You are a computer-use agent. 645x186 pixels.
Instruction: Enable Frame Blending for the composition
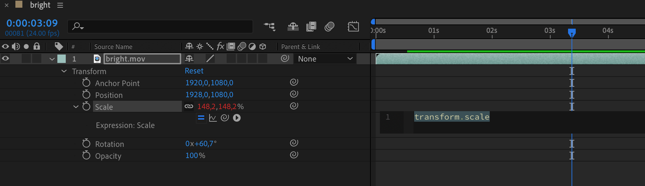pos(311,27)
